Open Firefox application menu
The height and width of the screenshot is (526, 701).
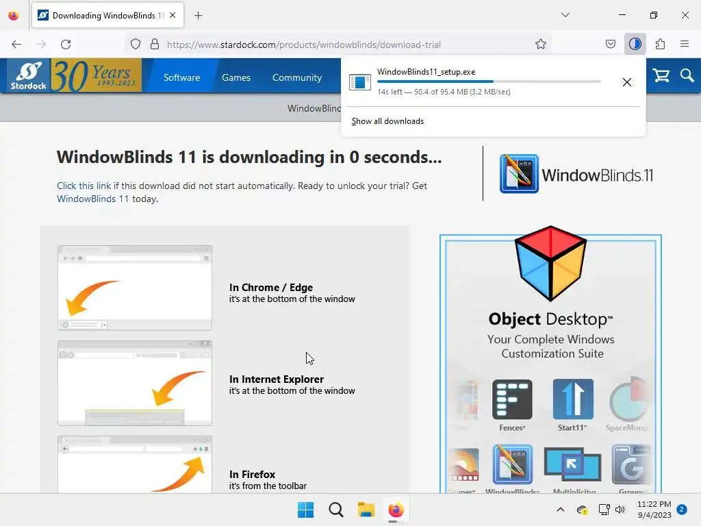(685, 44)
